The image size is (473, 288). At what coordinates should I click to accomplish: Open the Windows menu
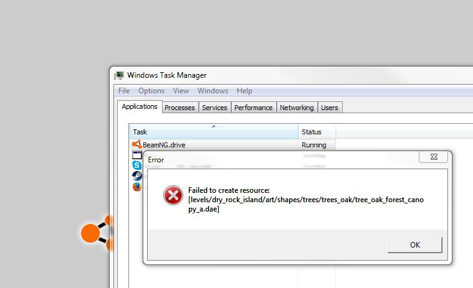click(x=213, y=91)
